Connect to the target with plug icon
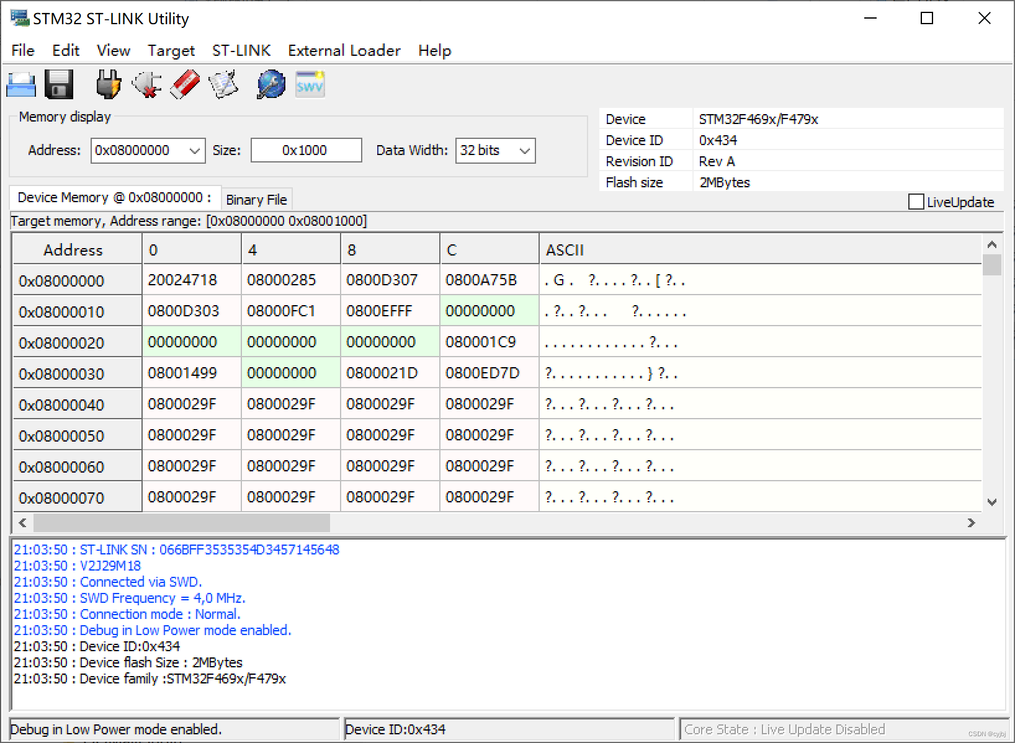The width and height of the screenshot is (1015, 743). click(108, 84)
